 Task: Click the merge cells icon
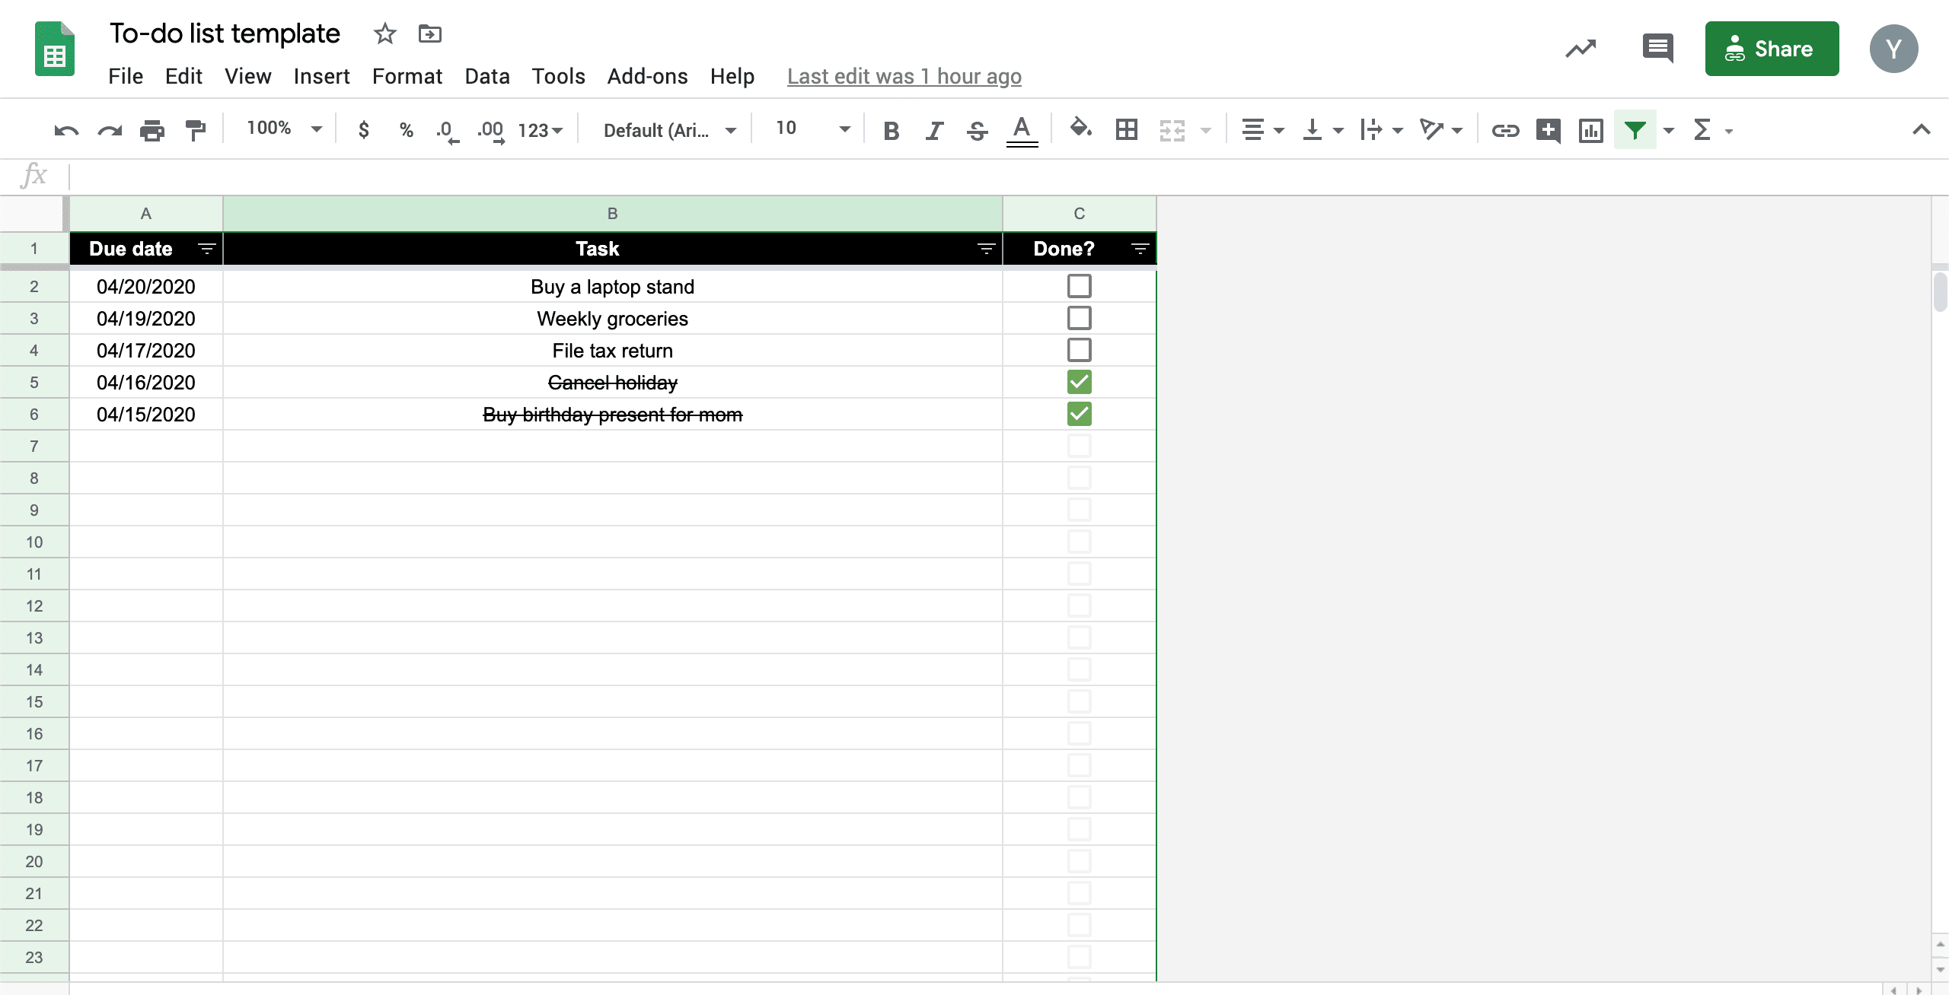[x=1171, y=129]
